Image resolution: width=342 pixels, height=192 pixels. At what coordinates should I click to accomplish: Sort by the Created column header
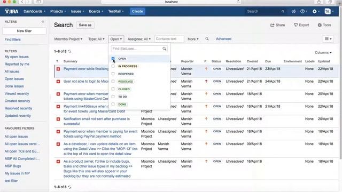click(252, 61)
